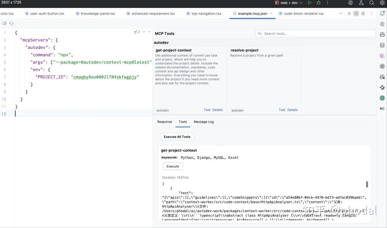Expand the hidden tabs chevron near code-block-renderer.tsx
The image size is (387, 228).
(x=340, y=13)
